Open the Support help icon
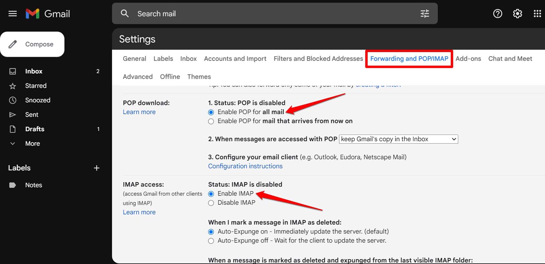Image resolution: width=545 pixels, height=264 pixels. (497, 13)
